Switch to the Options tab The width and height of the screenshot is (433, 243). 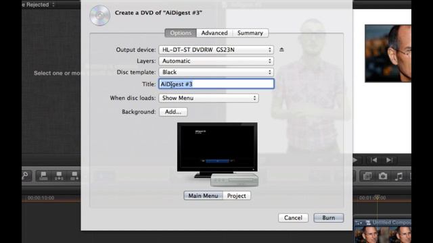click(x=181, y=33)
